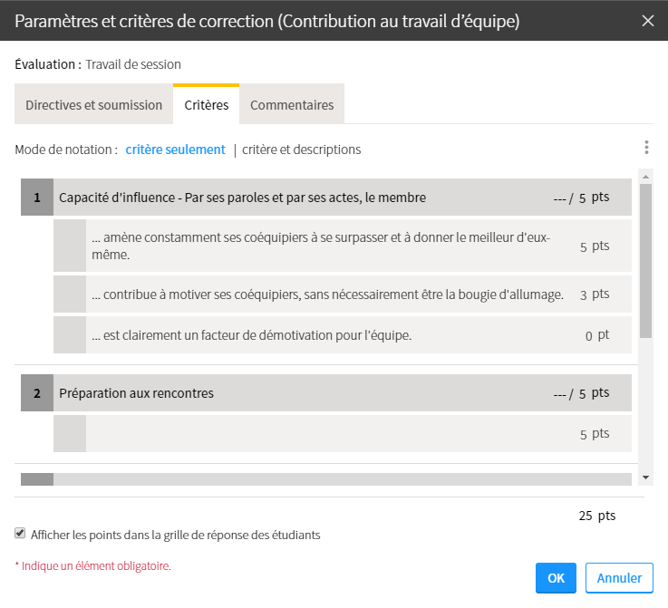This screenshot has height=608, width=668.
Task: Select the Critères tab
Action: [x=206, y=105]
